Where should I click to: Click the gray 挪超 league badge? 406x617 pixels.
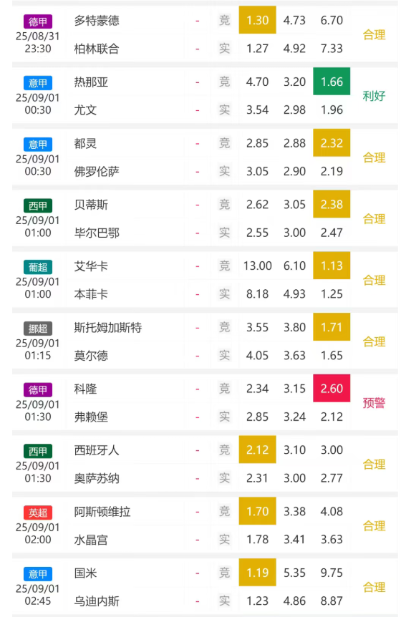tap(38, 328)
